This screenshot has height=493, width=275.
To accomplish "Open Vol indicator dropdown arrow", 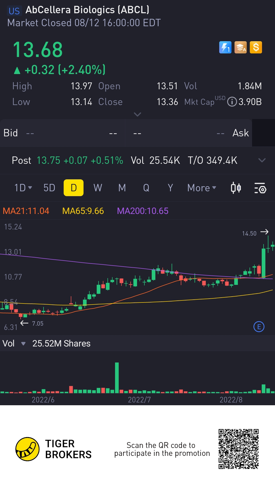I will click(23, 344).
